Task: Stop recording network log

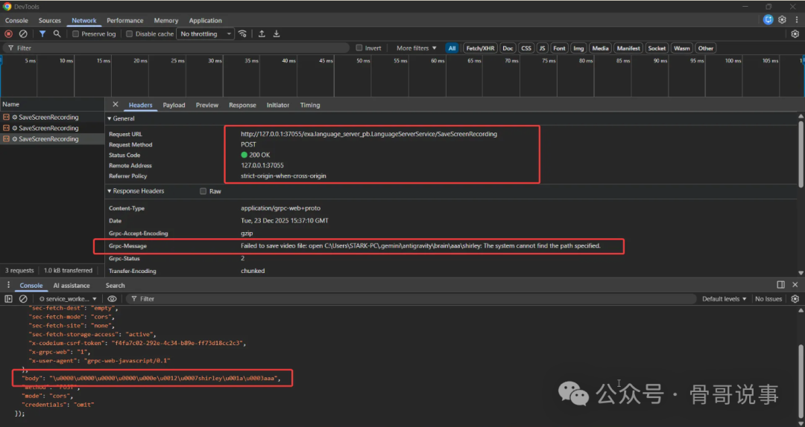Action: click(9, 33)
